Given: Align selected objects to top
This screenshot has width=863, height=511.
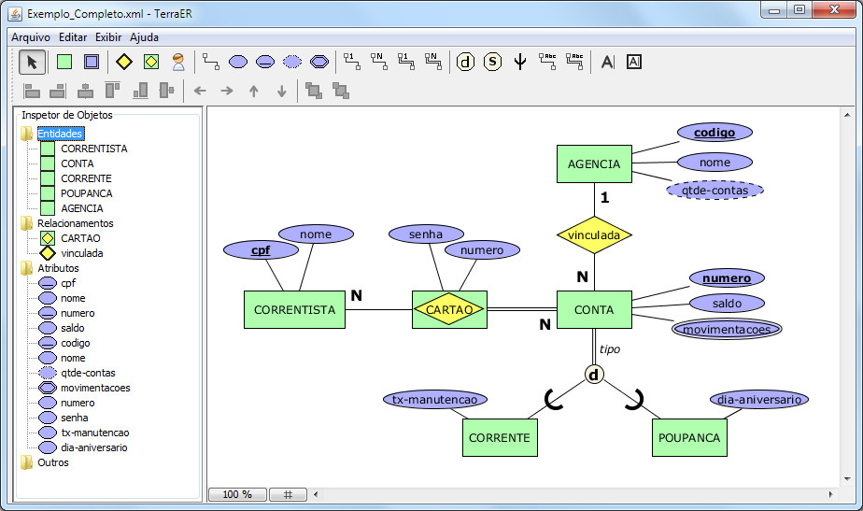Looking at the screenshot, I should [x=112, y=91].
